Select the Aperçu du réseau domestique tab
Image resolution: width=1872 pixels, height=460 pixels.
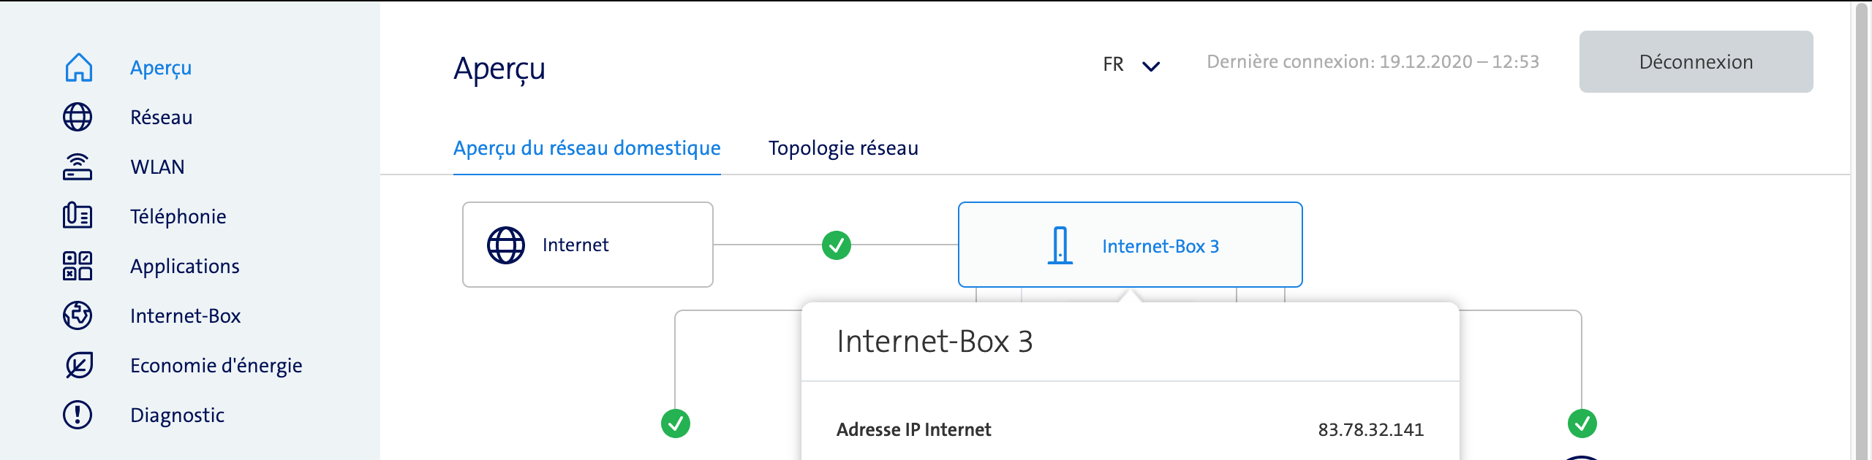(586, 147)
